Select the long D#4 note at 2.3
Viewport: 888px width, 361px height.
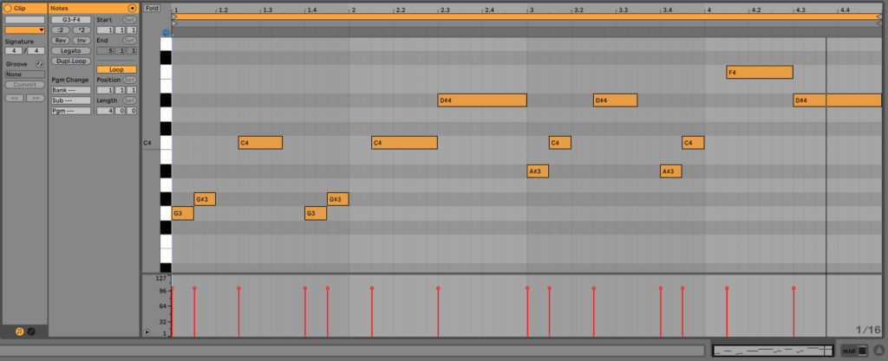(x=482, y=100)
